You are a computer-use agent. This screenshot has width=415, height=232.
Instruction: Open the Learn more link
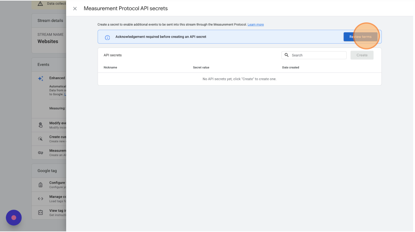[255, 25]
